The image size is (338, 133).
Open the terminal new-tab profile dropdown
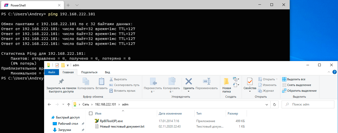pyautogui.click(x=77, y=5)
